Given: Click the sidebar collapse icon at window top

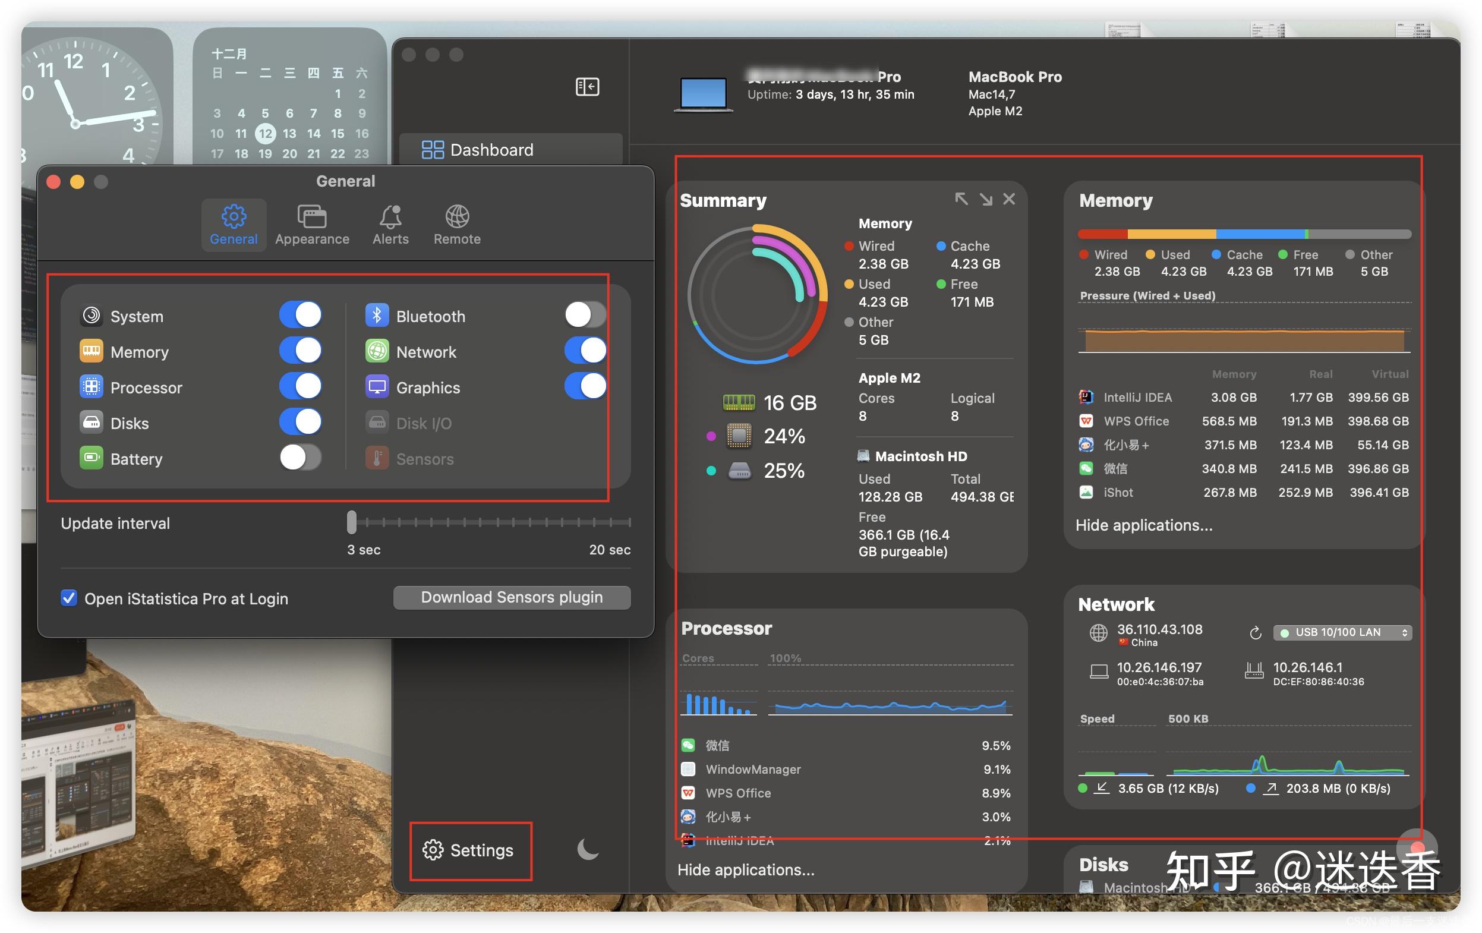Looking at the screenshot, I should (x=587, y=87).
